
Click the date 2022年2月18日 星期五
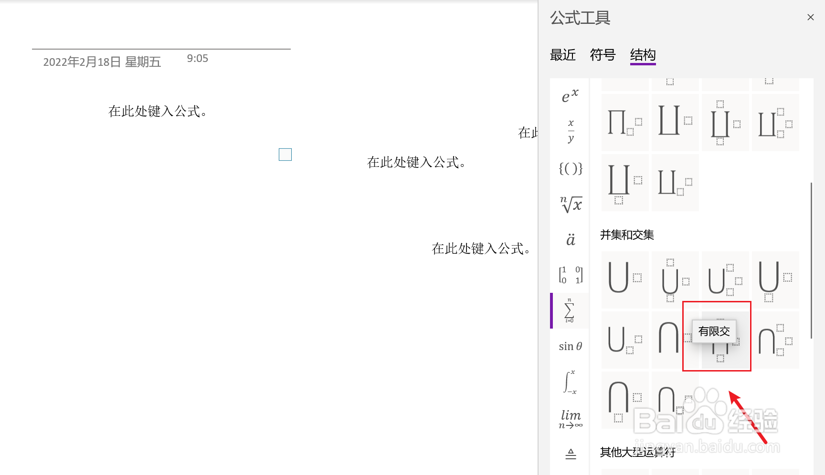(102, 62)
